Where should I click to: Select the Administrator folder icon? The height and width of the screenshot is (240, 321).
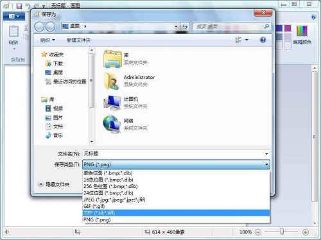(x=112, y=81)
